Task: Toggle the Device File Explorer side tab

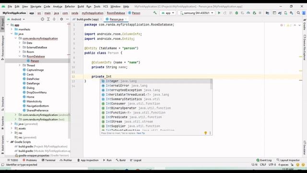Action: tap(305, 48)
